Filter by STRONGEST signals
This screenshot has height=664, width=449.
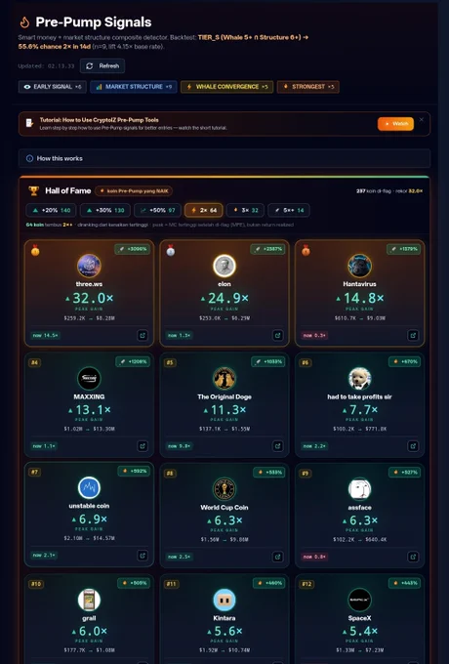click(x=308, y=86)
